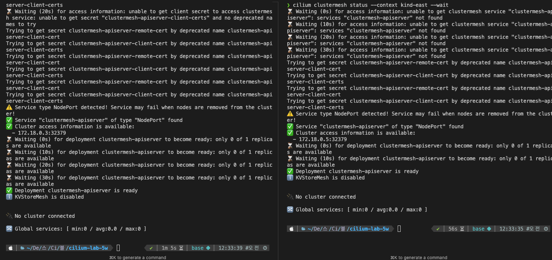Click right pane checkmark before Deployment clustermesh-apiserver ready
Image resolution: width=552 pixels, height=260 pixels.
click(x=290, y=171)
